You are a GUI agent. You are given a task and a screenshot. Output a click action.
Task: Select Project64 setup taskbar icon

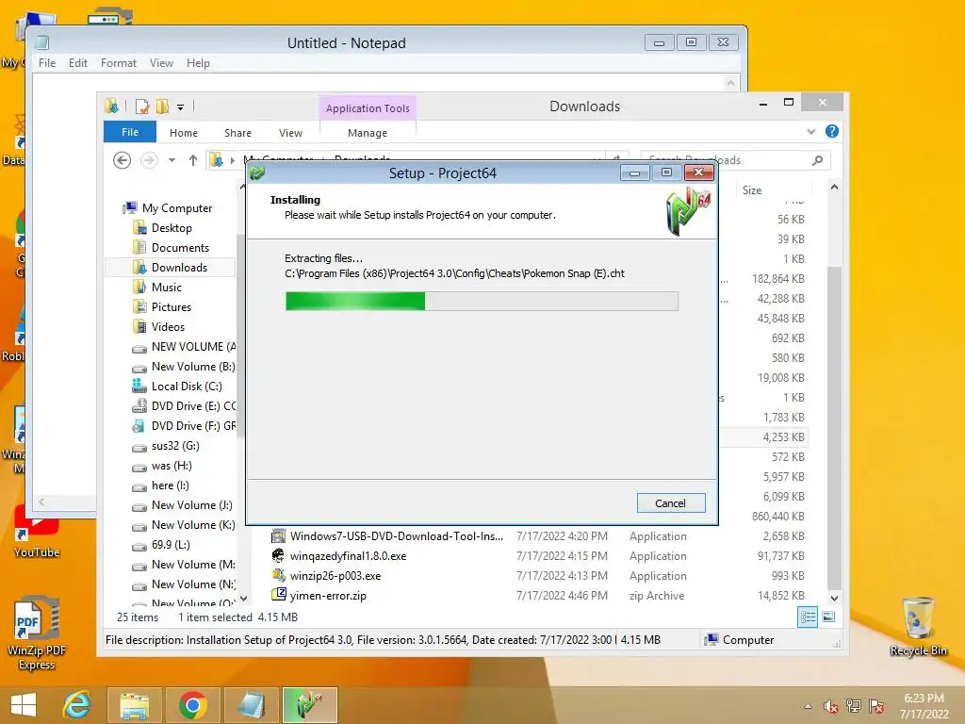(x=309, y=705)
